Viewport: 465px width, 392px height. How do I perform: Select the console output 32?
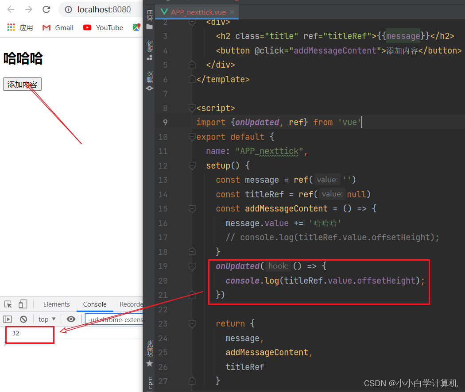click(x=15, y=333)
